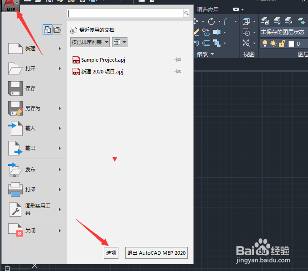
Task: Select the Array tool icon
Action: [x=217, y=43]
